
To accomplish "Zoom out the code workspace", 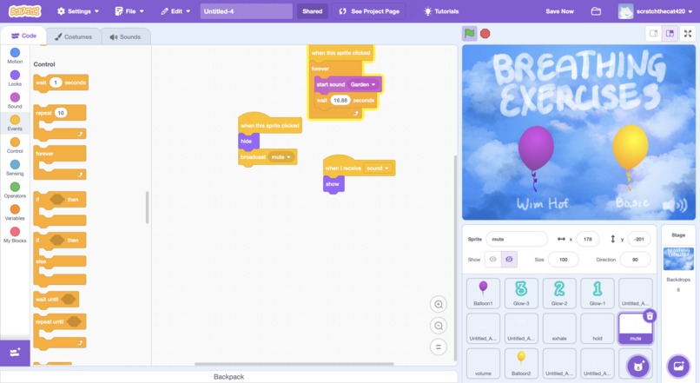I will click(x=439, y=326).
